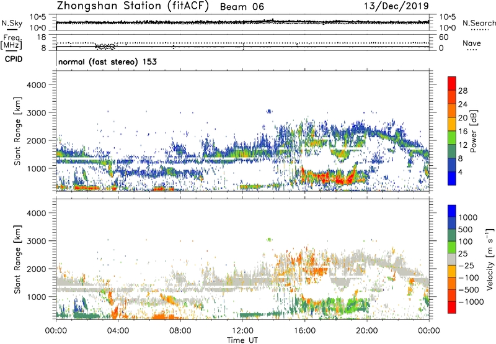Click the "Zhongshan Station (fitACF)" plot title
496x344 pixels.
tap(133, 6)
